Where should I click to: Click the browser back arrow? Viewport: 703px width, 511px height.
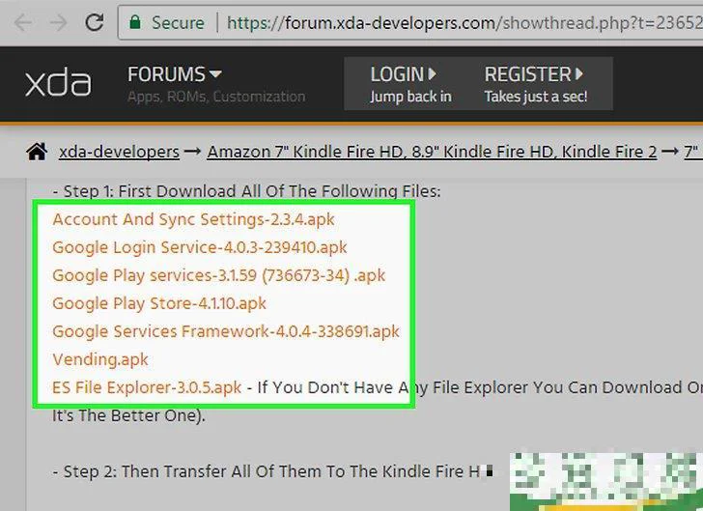(23, 22)
